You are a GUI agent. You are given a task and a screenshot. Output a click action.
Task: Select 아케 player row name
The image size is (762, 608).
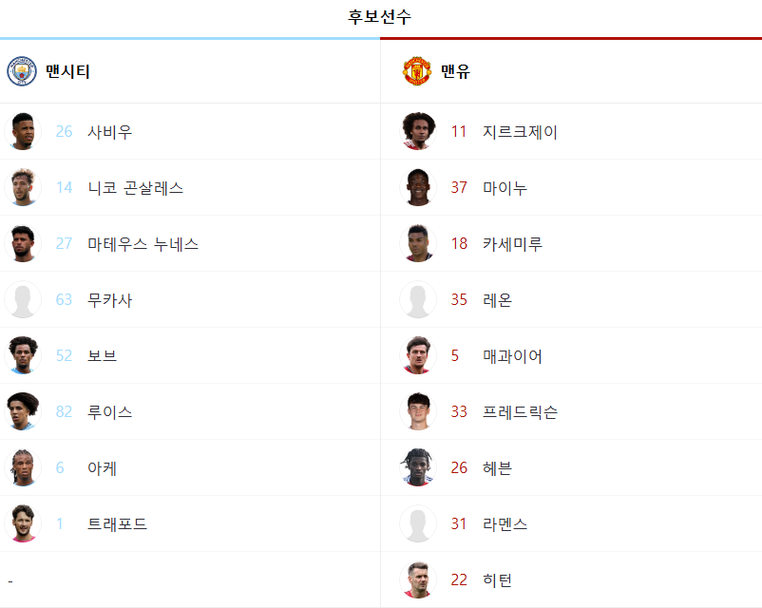click(102, 468)
